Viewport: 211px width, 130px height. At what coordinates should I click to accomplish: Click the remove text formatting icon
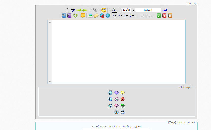point(165,10)
